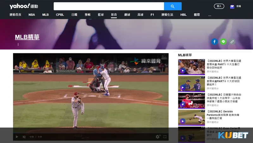Open video settings gear icon
This screenshot has width=253, height=143.
[157, 137]
